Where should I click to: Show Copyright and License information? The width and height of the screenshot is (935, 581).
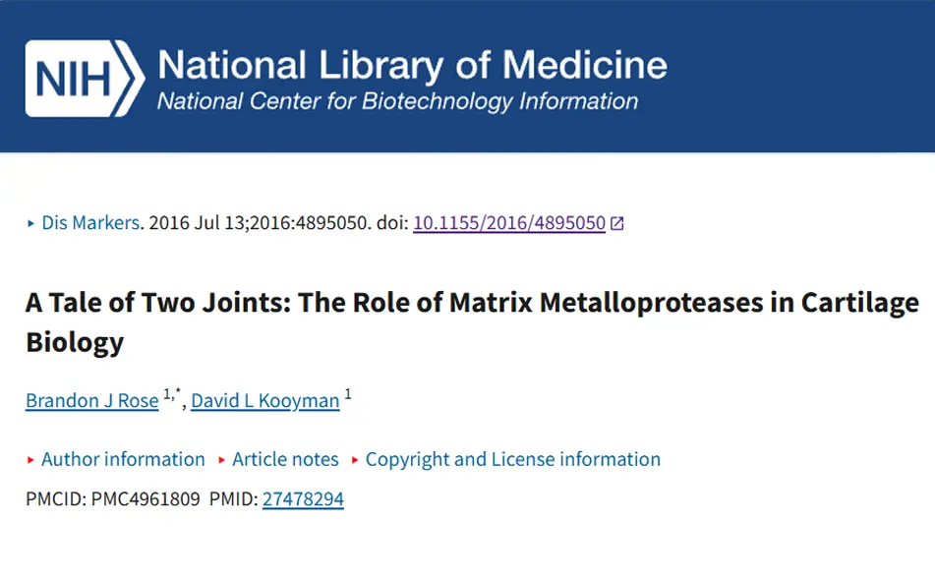click(512, 459)
